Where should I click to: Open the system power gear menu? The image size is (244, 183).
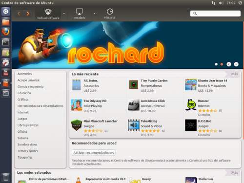(x=240, y=3)
